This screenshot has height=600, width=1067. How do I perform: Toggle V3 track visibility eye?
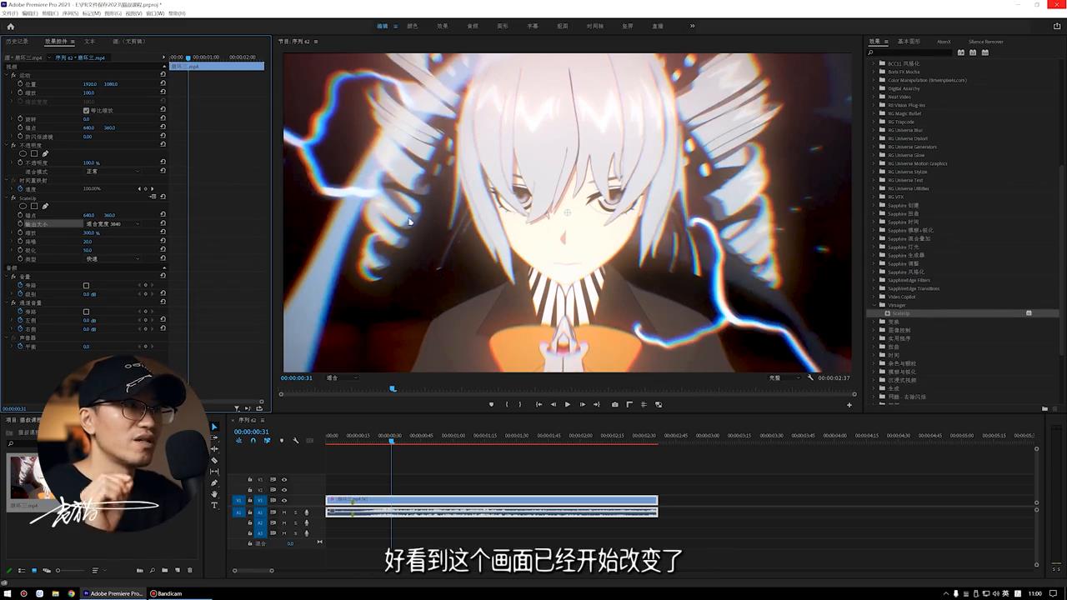tap(284, 480)
